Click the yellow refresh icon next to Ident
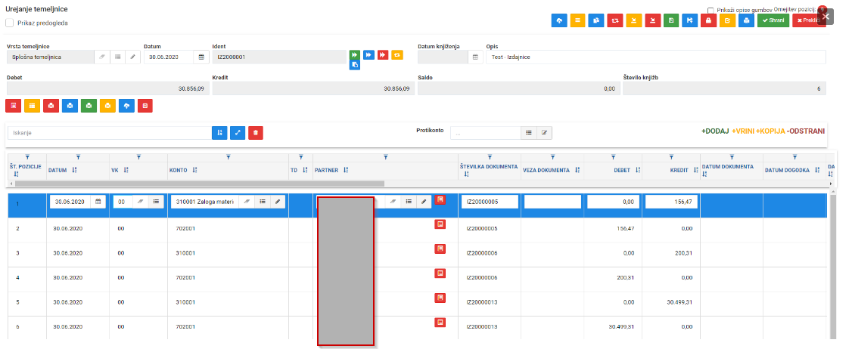The image size is (852, 349). click(x=397, y=55)
